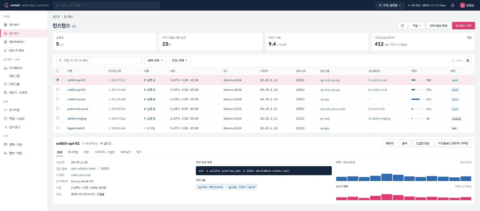
Task: Select the sellkit-api-02 row radio button
Action: click(x=58, y=89)
